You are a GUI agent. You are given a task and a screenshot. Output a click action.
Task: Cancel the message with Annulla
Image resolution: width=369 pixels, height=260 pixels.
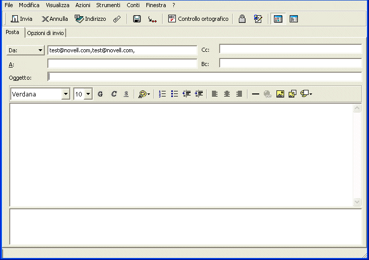pos(54,19)
